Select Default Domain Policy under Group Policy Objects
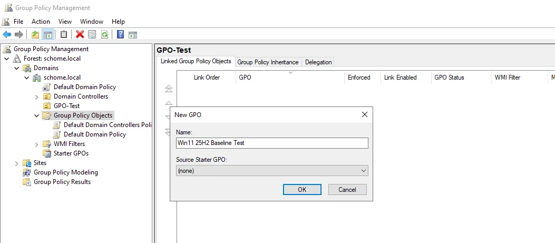The image size is (555, 243). pos(95,134)
